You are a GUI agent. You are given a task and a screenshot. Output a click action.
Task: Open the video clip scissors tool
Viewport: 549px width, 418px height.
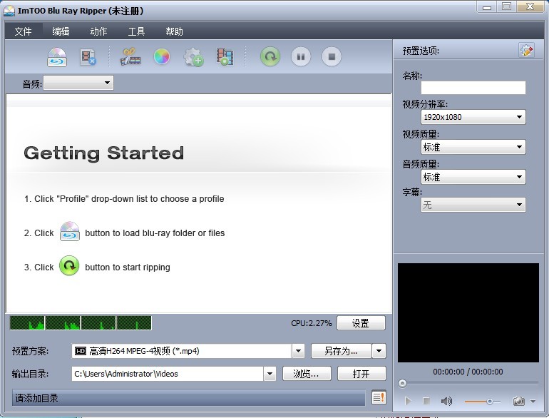[x=130, y=56]
